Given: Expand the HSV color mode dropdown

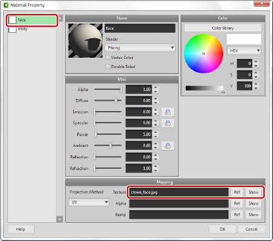Looking at the screenshot, I should [x=244, y=51].
